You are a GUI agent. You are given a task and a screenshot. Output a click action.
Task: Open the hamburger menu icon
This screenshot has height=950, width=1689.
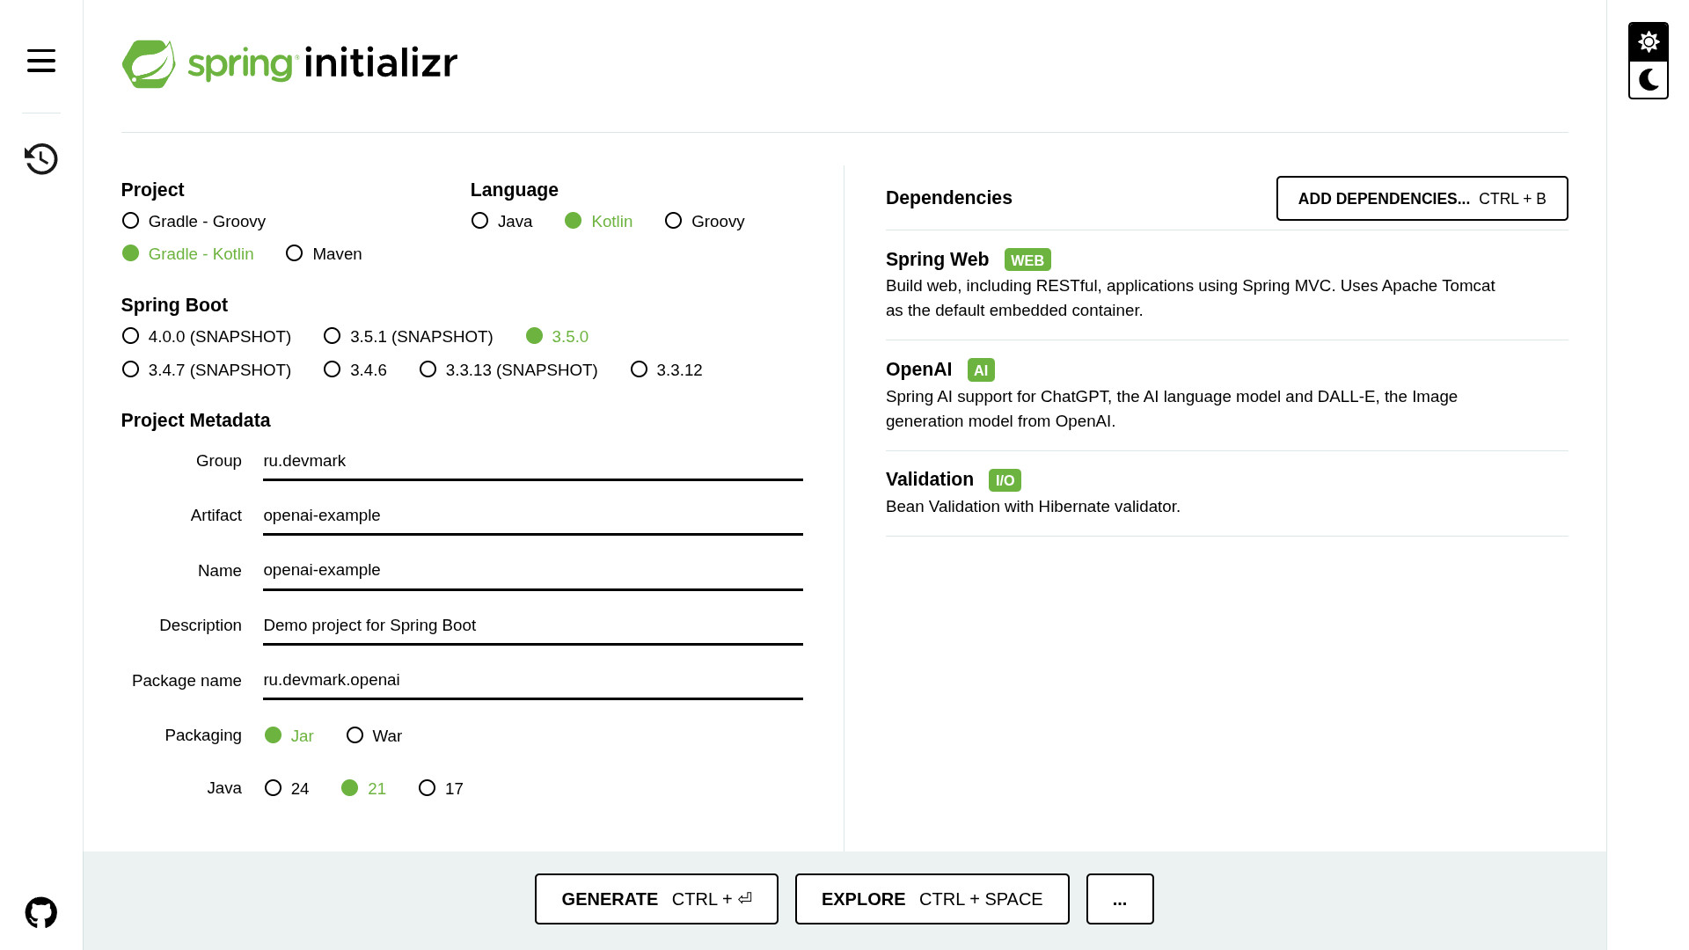(41, 61)
